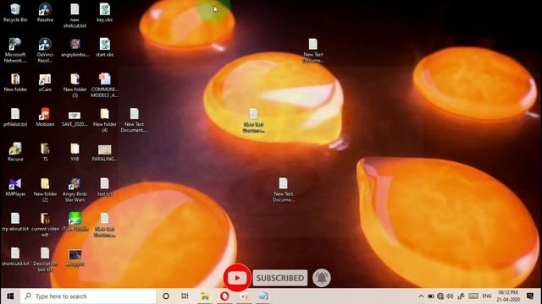The height and width of the screenshot is (304, 542).
Task: Select the pfilelist.txt file
Action: click(x=15, y=117)
